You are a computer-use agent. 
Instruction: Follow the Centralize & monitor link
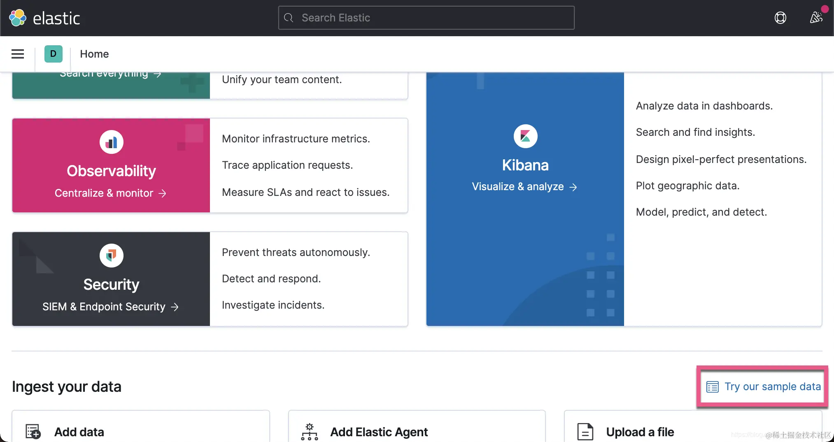click(x=110, y=193)
